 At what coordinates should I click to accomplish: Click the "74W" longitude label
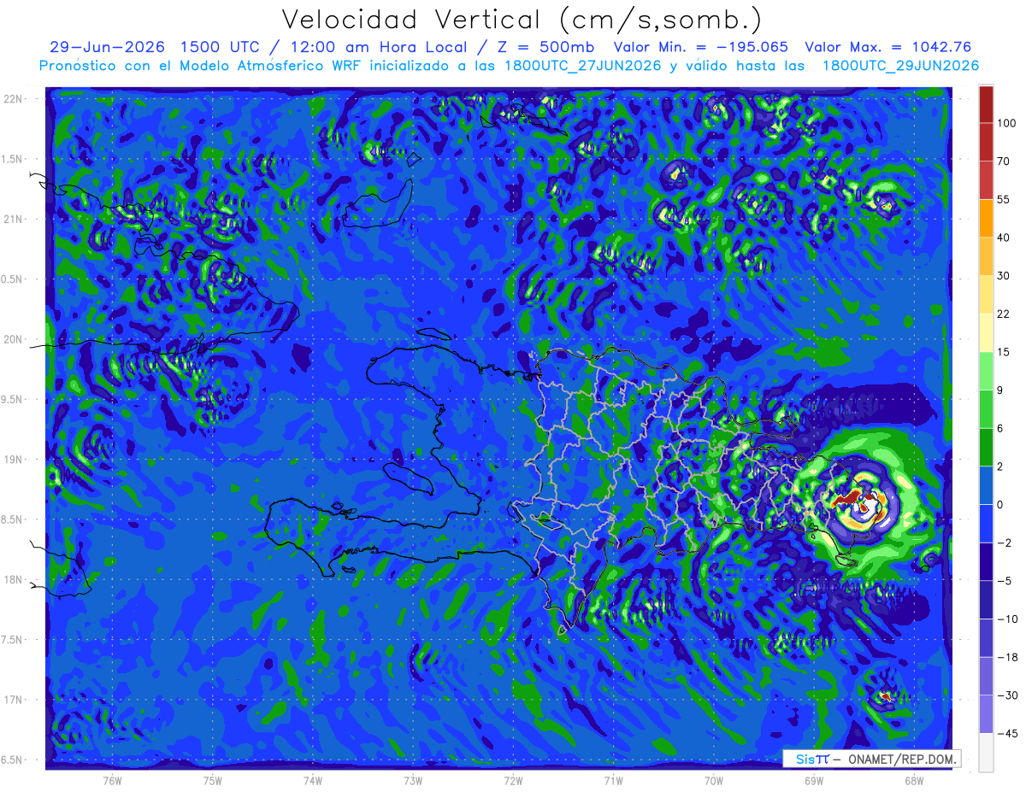pos(312,780)
